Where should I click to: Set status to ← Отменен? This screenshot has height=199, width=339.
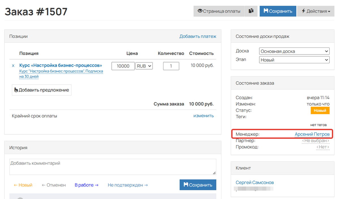[54, 185]
